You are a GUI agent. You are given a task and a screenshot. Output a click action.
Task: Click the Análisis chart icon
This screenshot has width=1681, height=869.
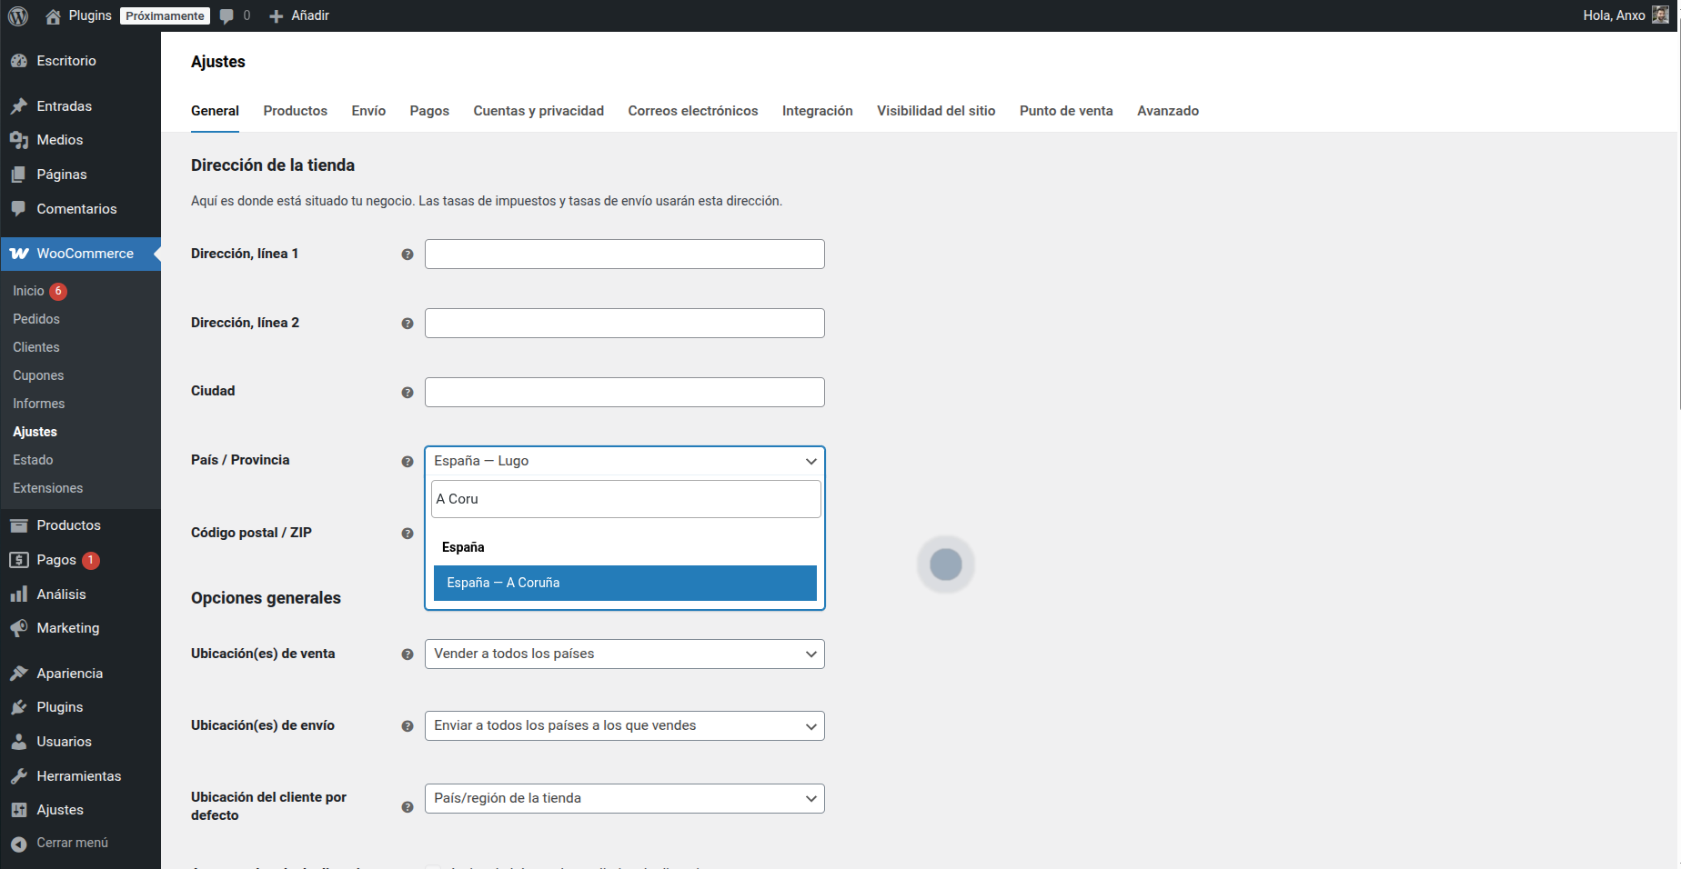point(20,594)
